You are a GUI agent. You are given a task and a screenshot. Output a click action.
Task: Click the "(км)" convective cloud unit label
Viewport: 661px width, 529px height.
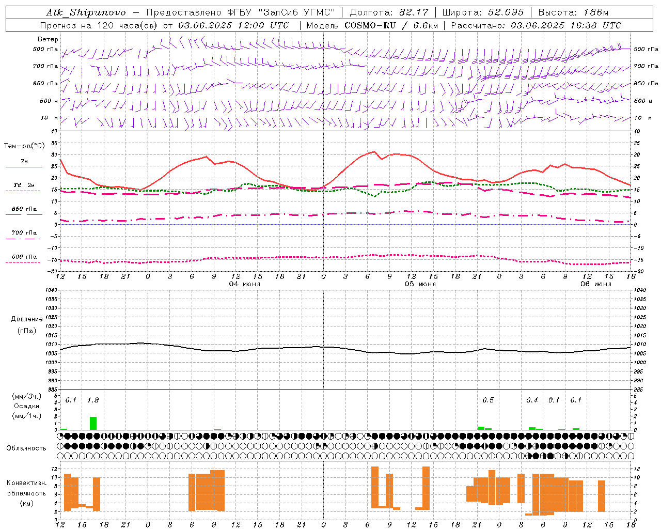(x=26, y=503)
